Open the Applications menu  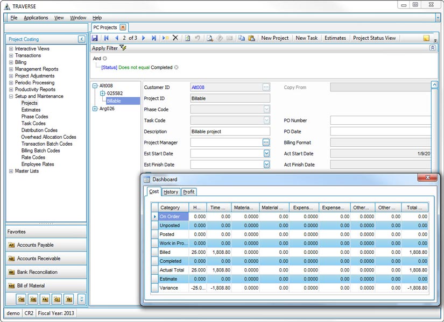tap(36, 17)
